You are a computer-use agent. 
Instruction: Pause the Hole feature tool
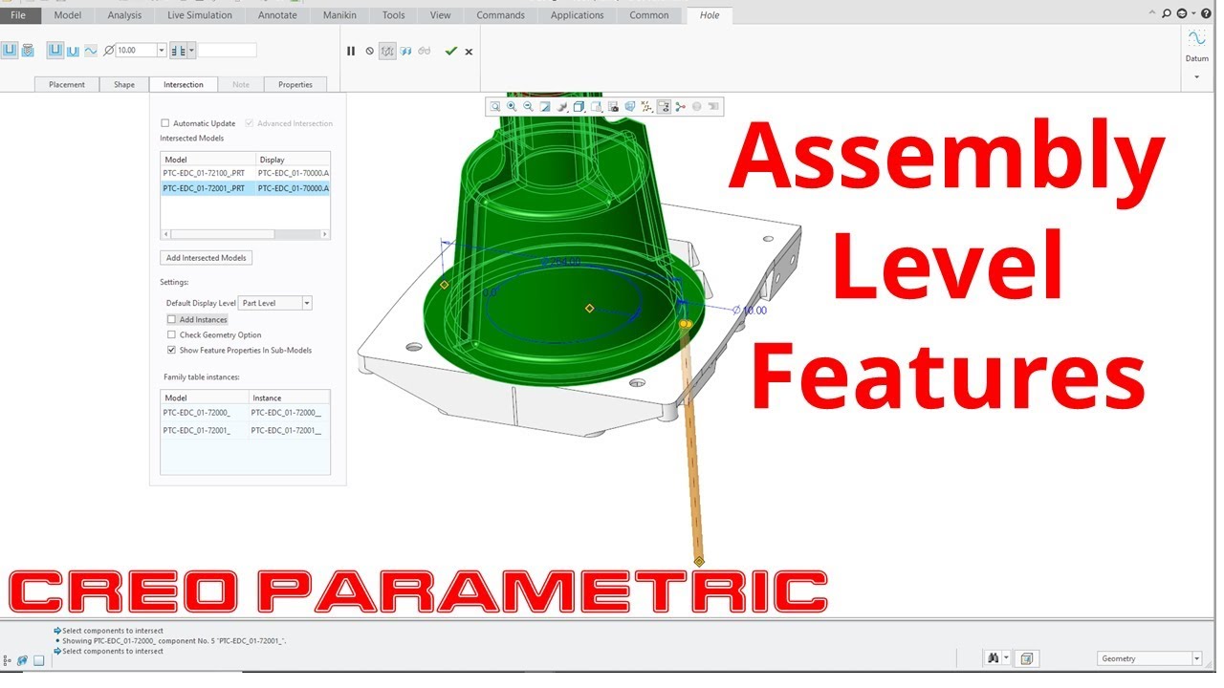click(351, 51)
